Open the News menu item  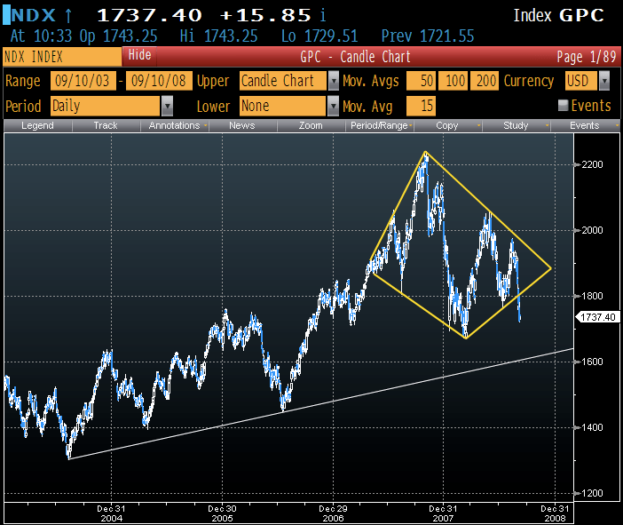click(x=242, y=125)
